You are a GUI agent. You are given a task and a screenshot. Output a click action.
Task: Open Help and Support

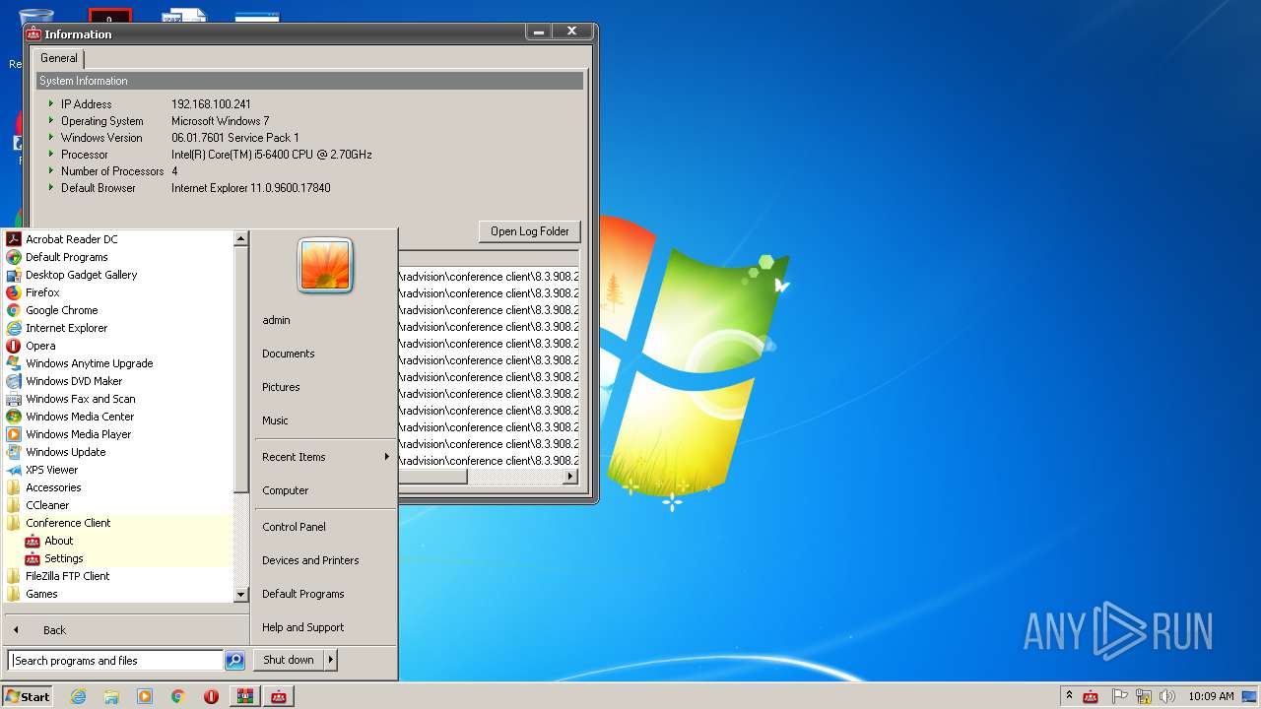click(x=302, y=627)
